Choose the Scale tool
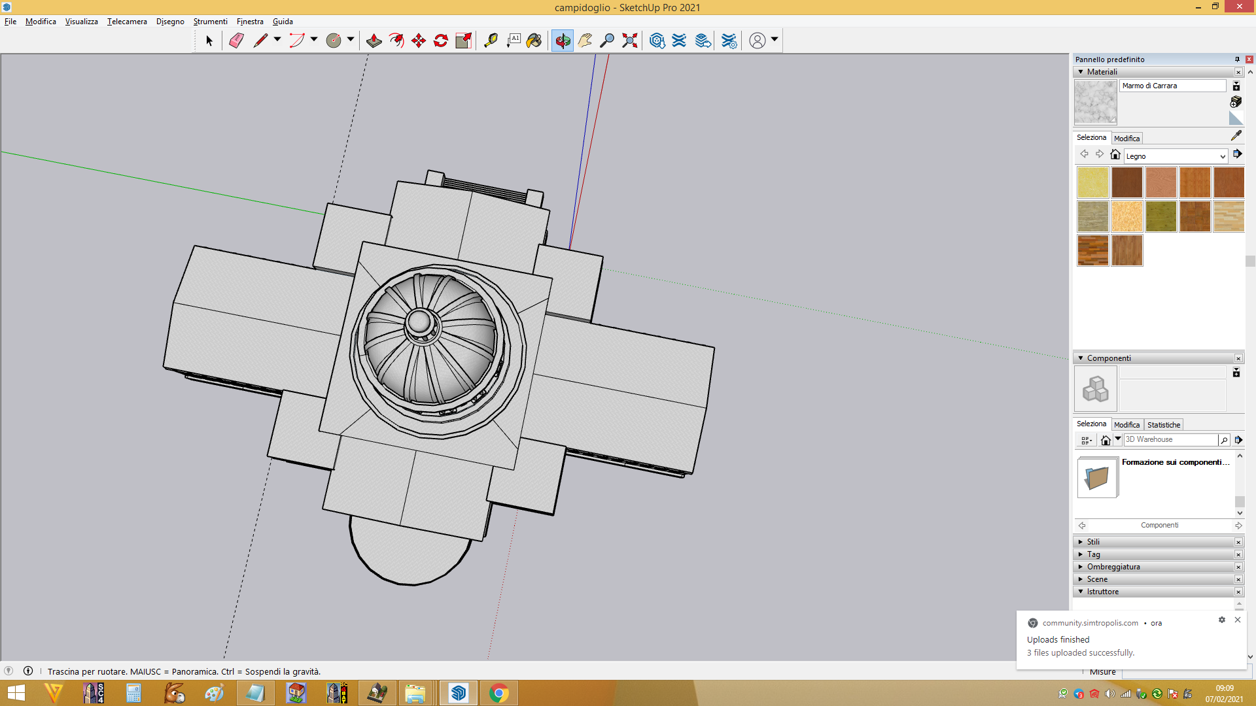Image resolution: width=1256 pixels, height=706 pixels. click(464, 41)
